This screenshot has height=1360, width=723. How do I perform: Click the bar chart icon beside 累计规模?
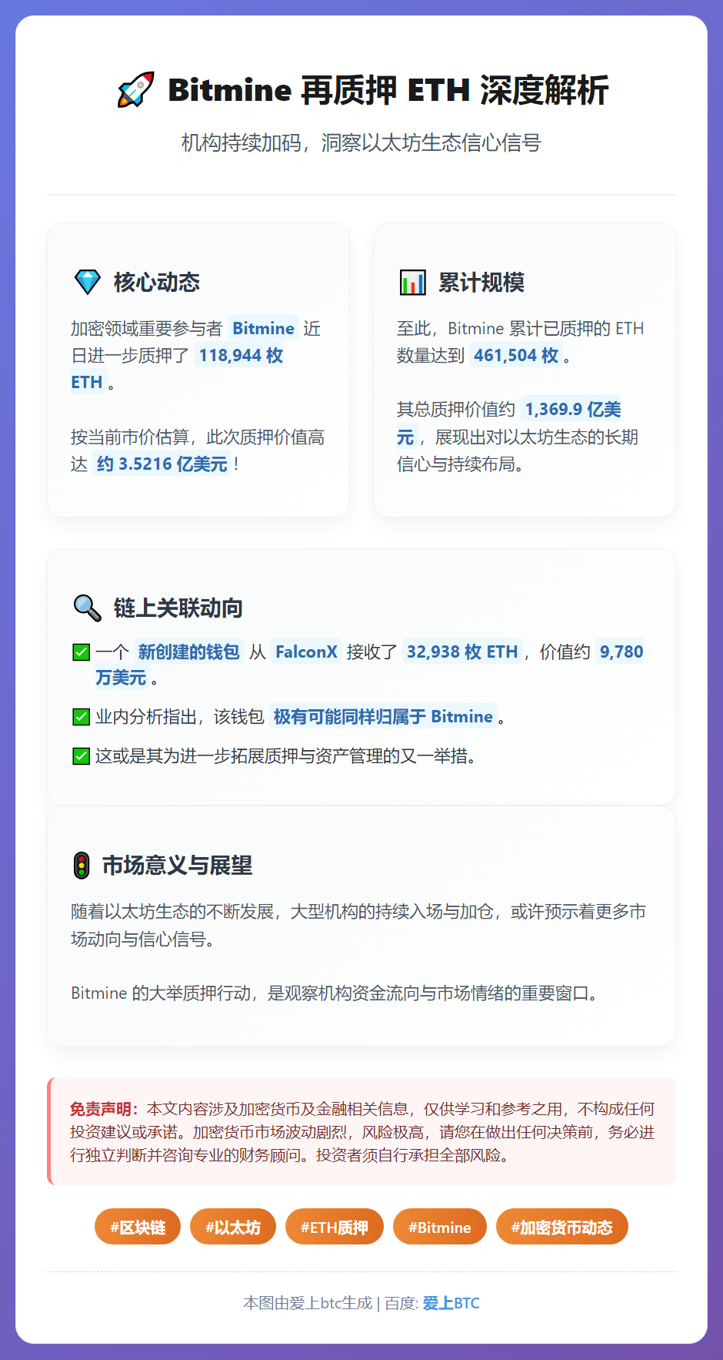point(413,283)
